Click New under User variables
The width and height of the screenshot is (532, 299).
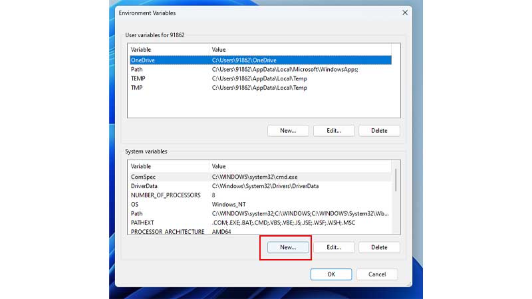tap(288, 130)
